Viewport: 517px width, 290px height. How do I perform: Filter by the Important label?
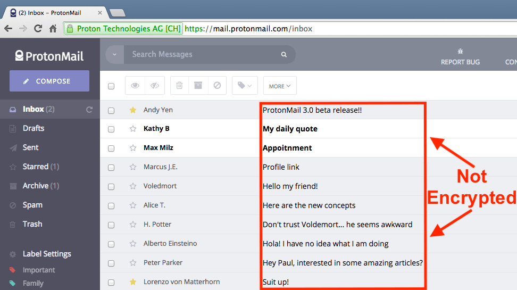coord(39,270)
